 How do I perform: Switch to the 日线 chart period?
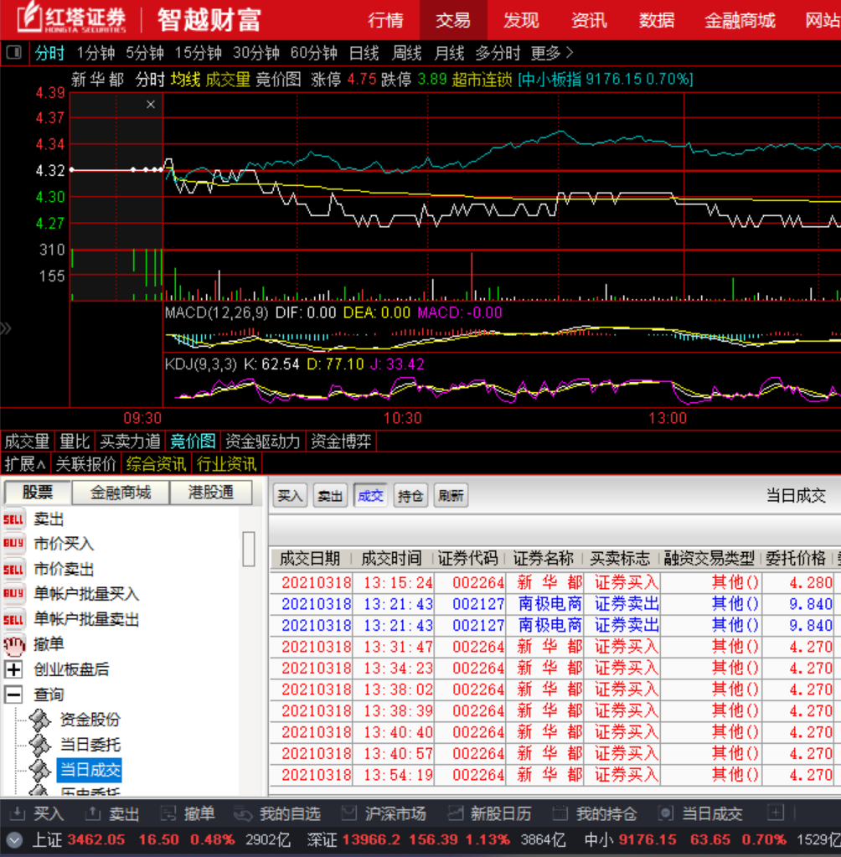364,53
